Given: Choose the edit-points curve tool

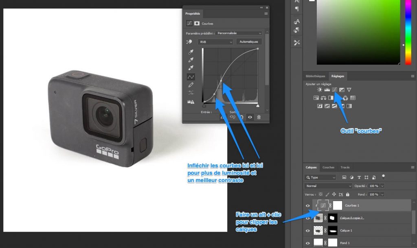Looking at the screenshot, I should pos(191,77).
